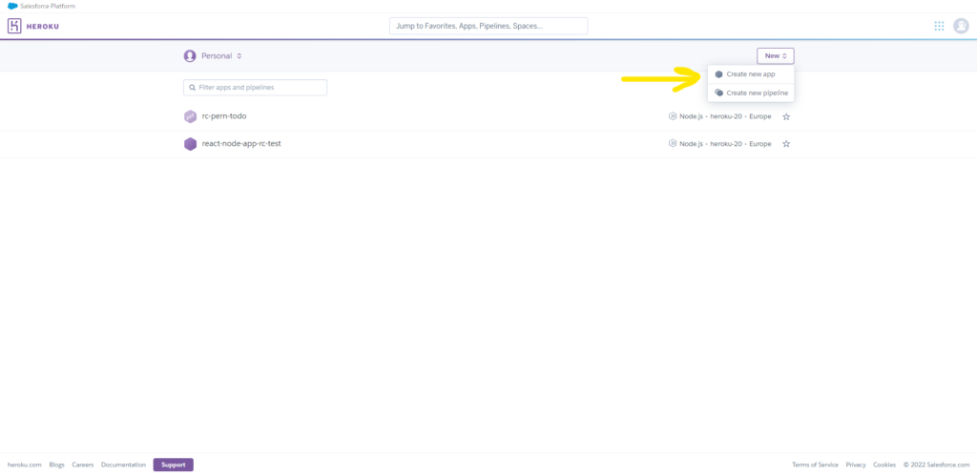Click the Heroku logo icon

click(x=14, y=26)
